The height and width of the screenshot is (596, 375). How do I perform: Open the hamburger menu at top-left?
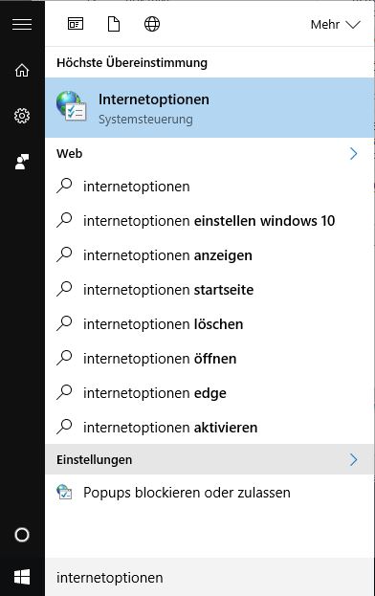pos(22,24)
